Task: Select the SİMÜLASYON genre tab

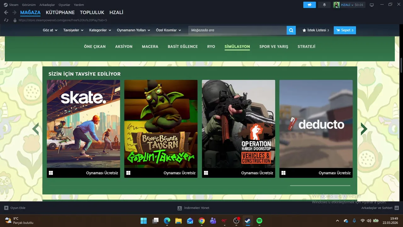Action: (237, 46)
